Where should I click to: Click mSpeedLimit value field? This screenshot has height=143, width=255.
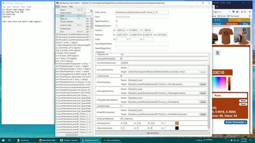pyautogui.click(x=163, y=54)
